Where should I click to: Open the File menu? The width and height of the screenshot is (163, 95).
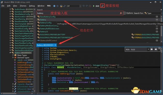point(3,6)
